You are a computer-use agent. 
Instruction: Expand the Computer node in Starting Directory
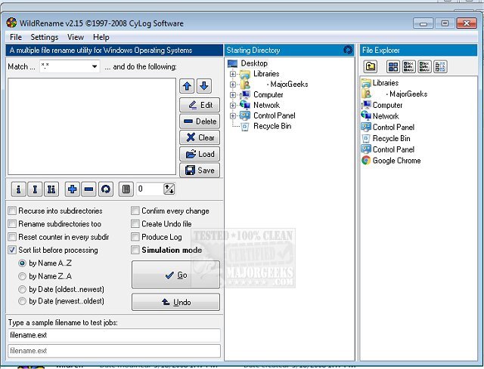pos(234,95)
